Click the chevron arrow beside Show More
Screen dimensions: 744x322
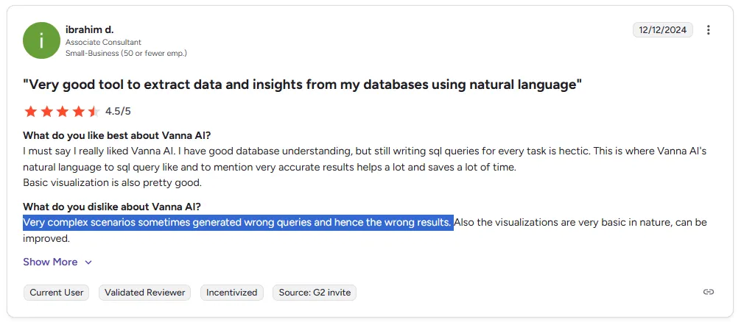[x=88, y=262]
